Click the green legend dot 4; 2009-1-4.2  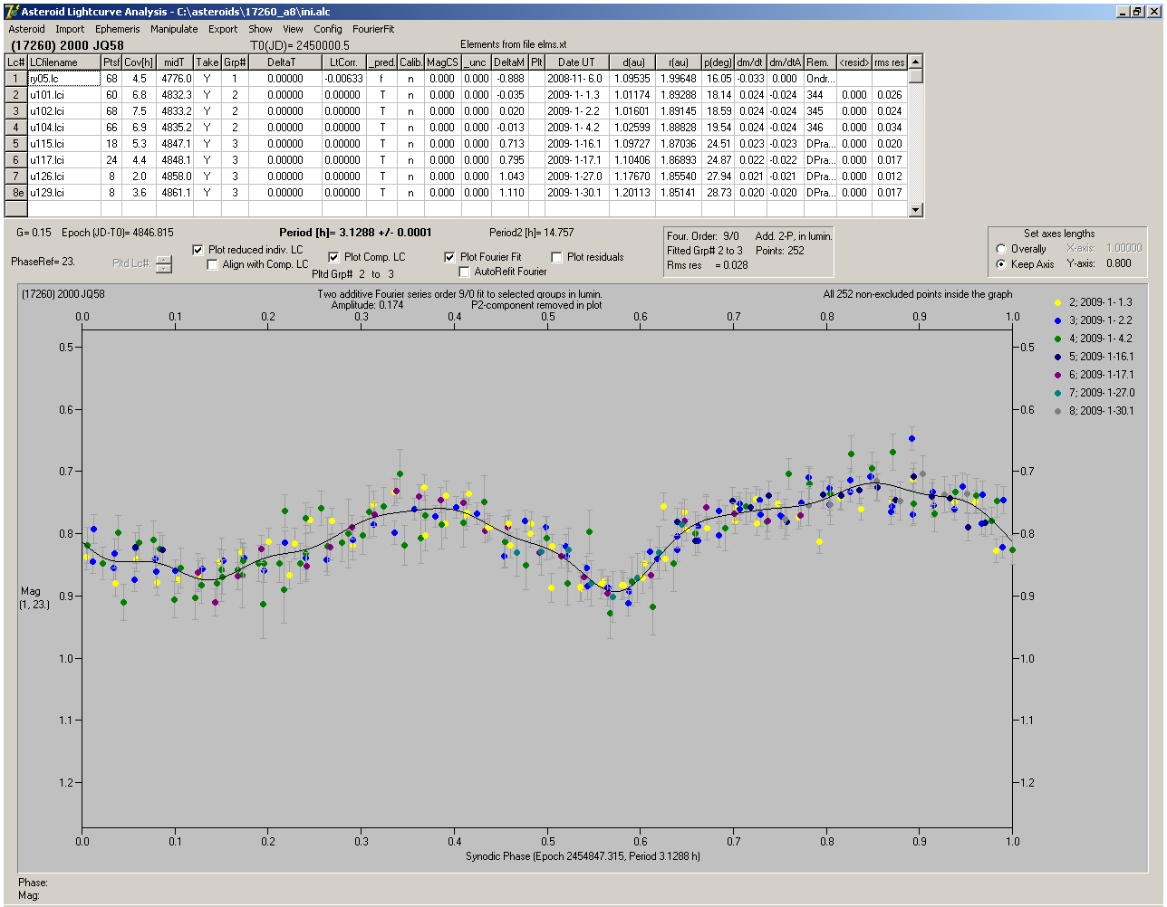click(x=1058, y=339)
